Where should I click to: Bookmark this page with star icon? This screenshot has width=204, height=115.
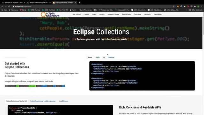click(173, 6)
